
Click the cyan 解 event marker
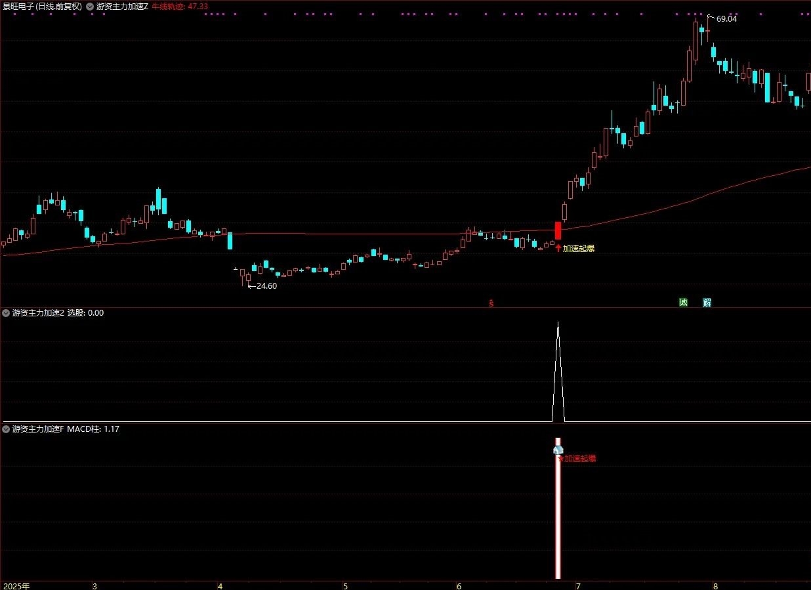pos(707,303)
